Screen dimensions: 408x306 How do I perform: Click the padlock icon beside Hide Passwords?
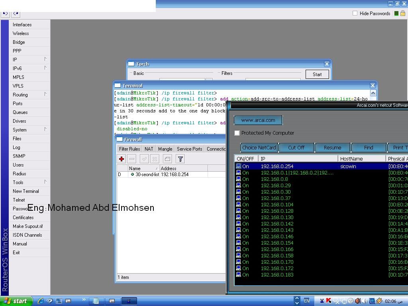pyautogui.click(x=403, y=13)
